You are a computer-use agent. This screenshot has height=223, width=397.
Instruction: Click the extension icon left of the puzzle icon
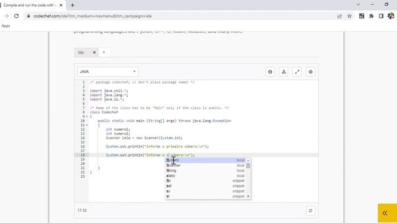pos(362,16)
